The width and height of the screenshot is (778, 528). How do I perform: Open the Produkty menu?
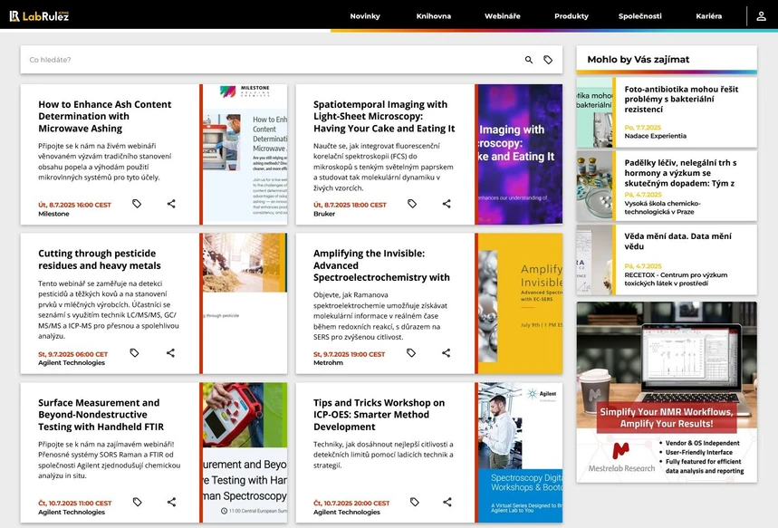(571, 16)
